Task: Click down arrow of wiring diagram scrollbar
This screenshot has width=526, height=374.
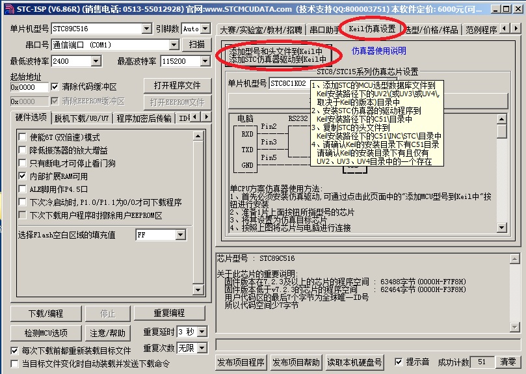Action: 501,228
